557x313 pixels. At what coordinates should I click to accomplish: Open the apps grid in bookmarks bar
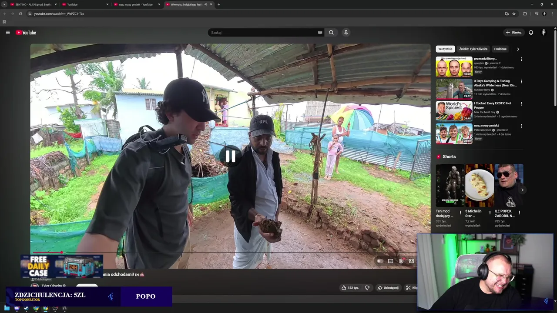(4, 22)
